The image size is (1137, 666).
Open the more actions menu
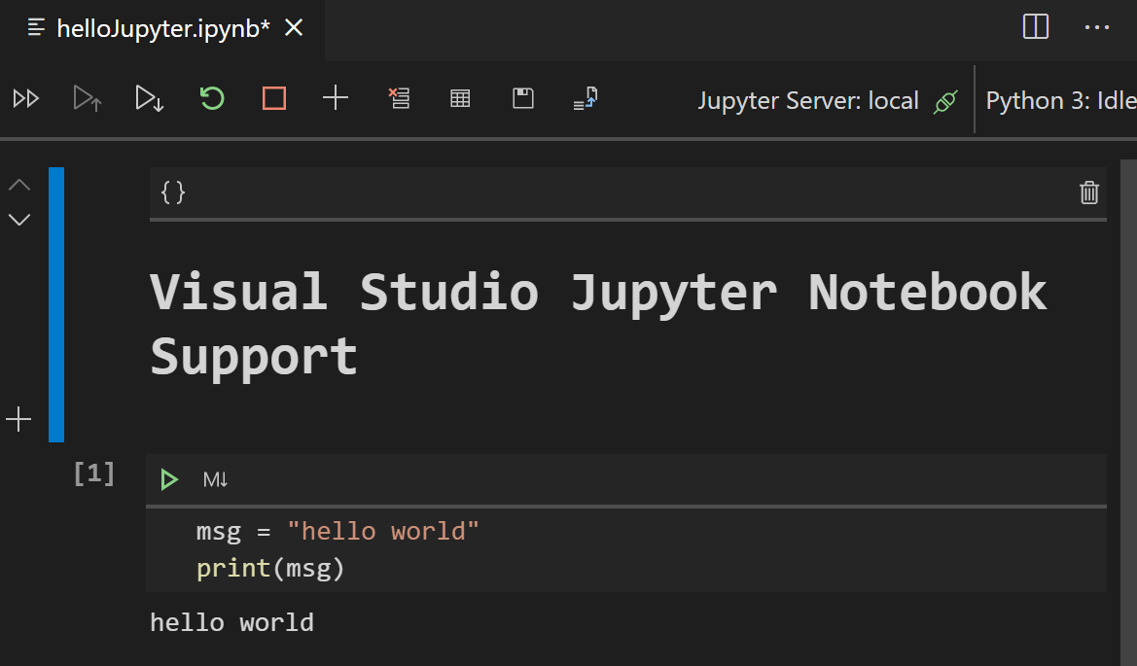pos(1097,26)
